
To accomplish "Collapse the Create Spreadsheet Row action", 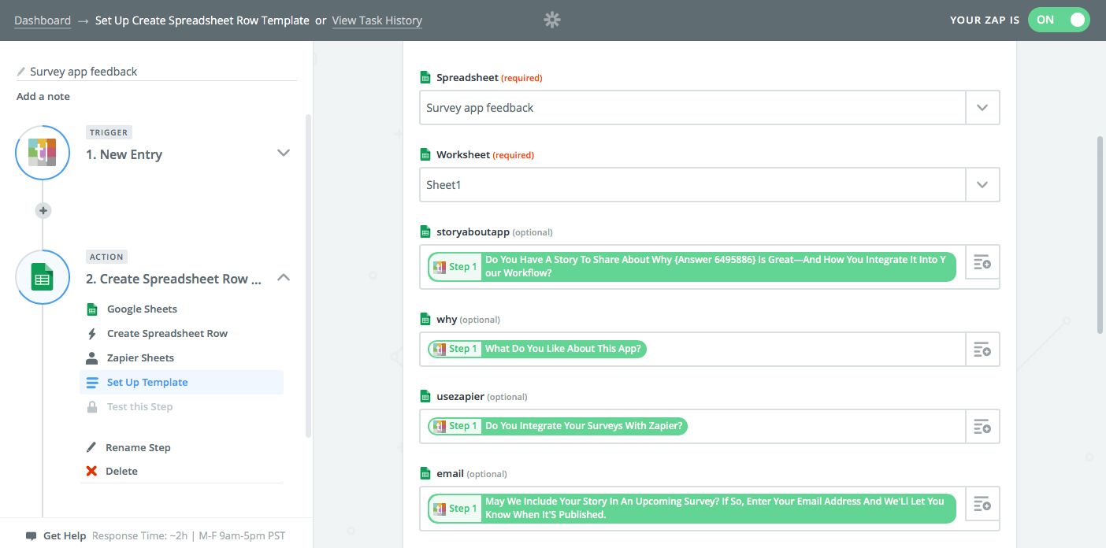I will pyautogui.click(x=284, y=278).
